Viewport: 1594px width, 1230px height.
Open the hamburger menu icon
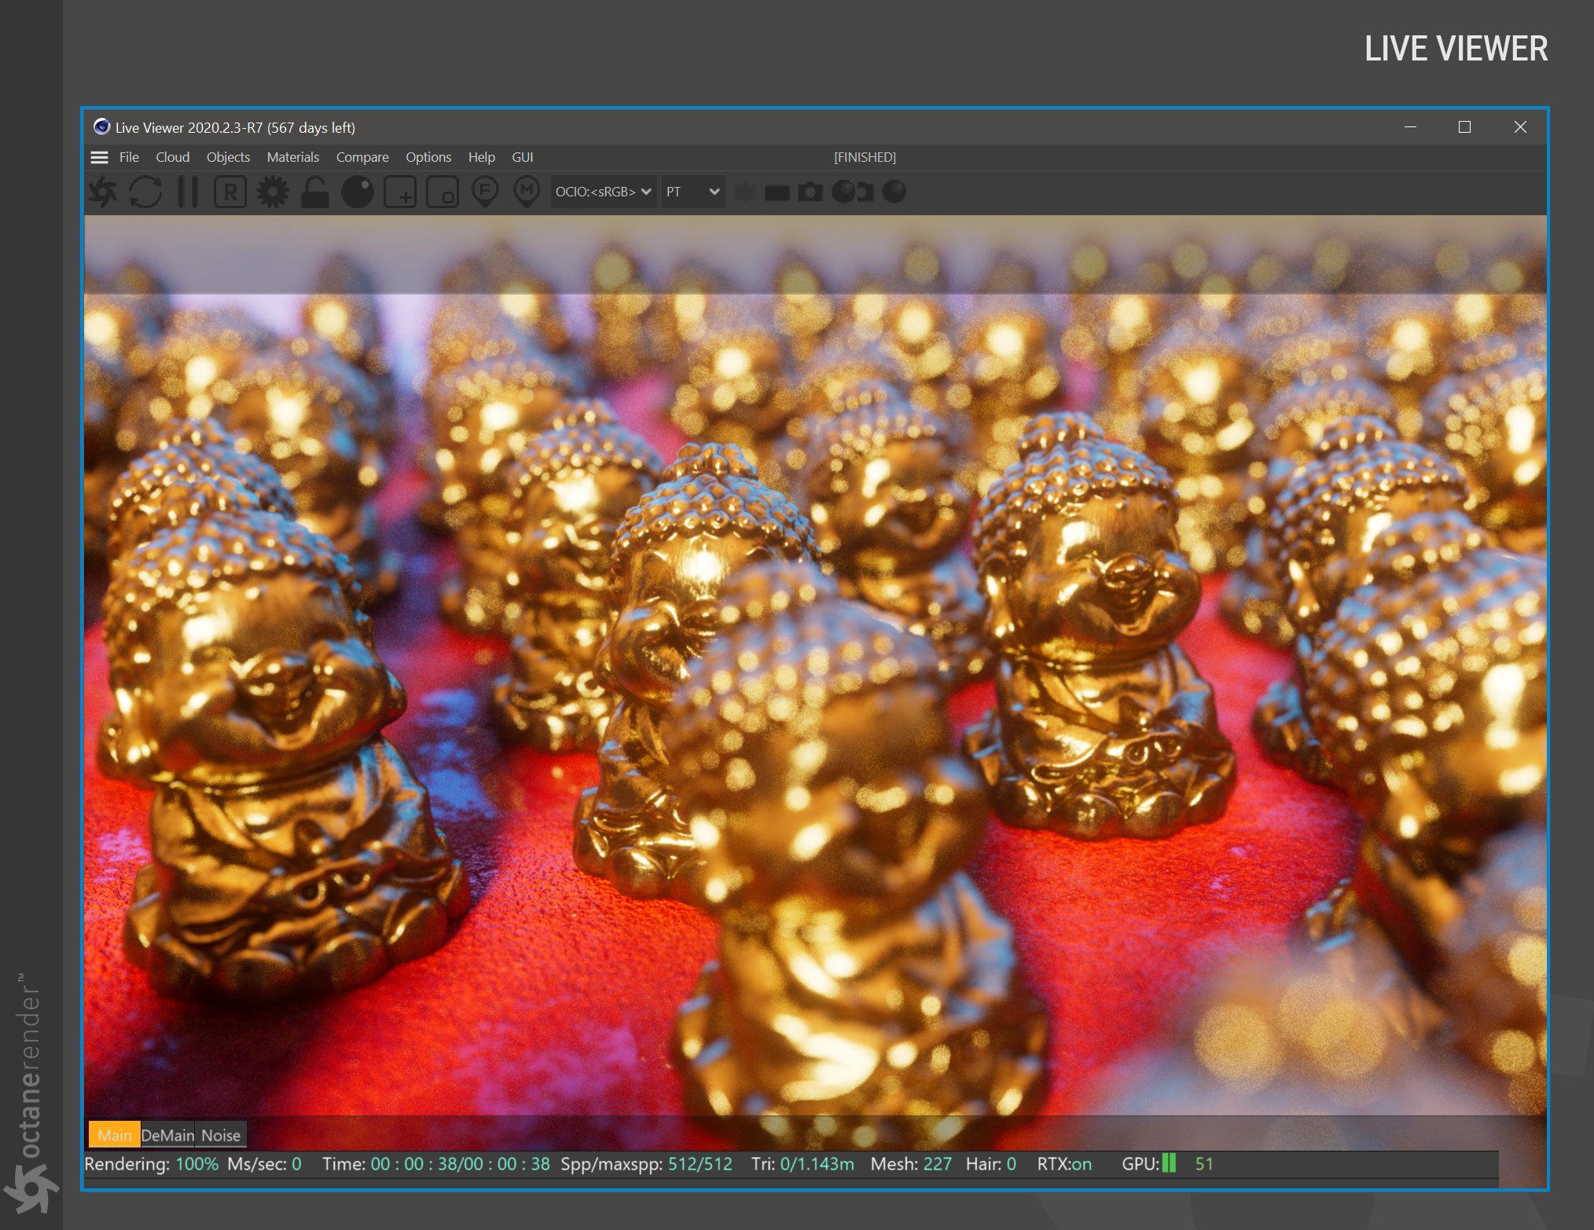(100, 157)
